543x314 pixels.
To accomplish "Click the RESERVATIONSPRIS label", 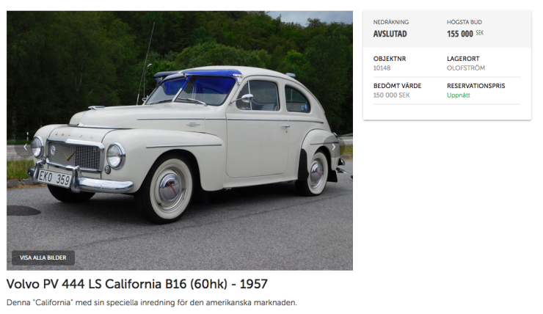I will [475, 86].
